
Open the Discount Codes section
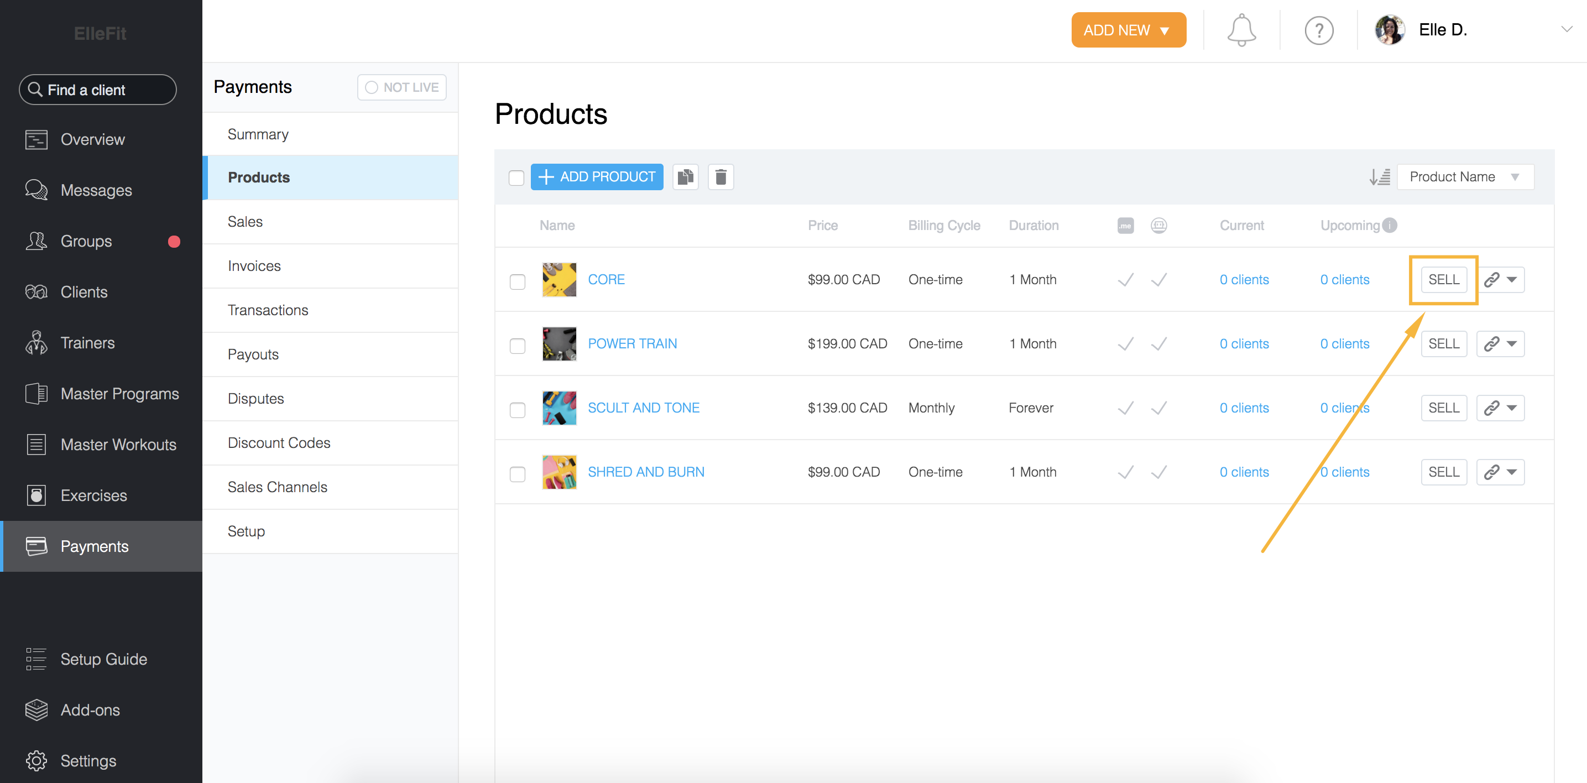[330, 443]
